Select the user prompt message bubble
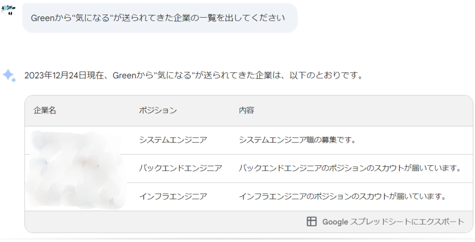This screenshot has width=475, height=242. 160,18
